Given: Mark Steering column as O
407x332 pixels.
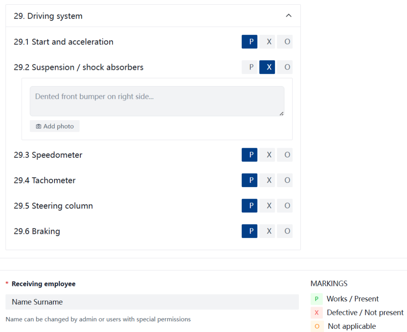Looking at the screenshot, I should [x=285, y=205].
